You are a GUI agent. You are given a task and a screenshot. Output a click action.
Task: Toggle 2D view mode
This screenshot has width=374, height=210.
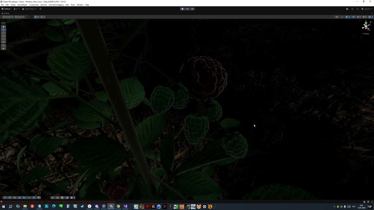click(x=337, y=17)
